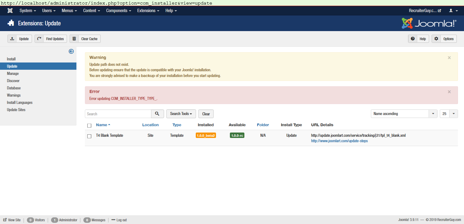This screenshot has width=464, height=224.
Task: Click the Joomla! brand logo at right
Action: (429, 23)
